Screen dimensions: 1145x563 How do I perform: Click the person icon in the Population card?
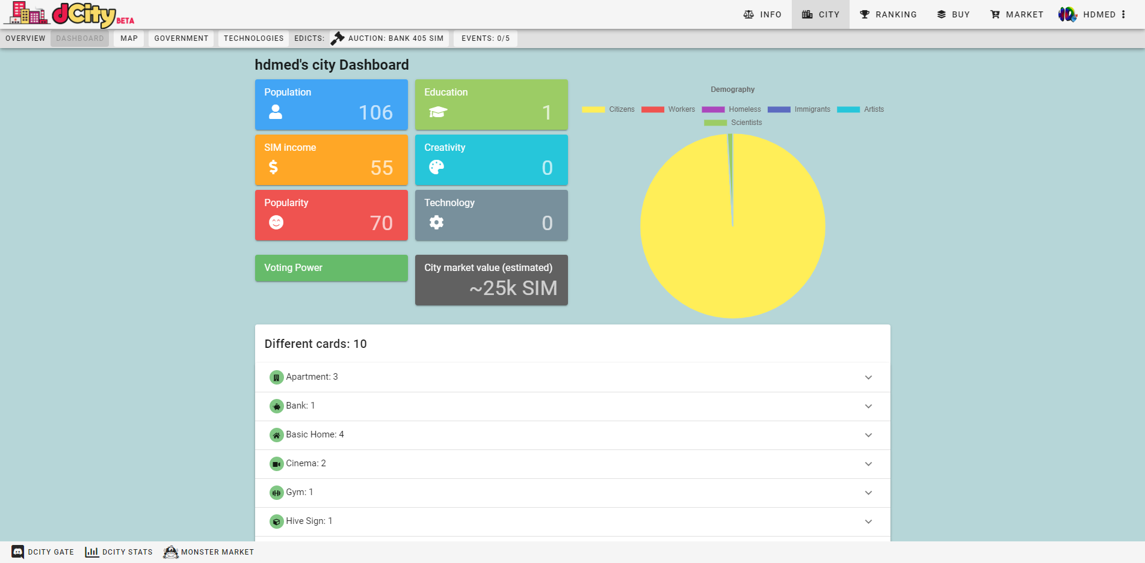pyautogui.click(x=276, y=112)
